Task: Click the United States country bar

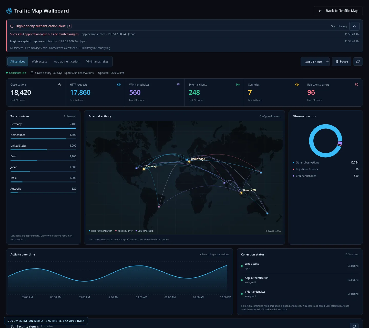Action: pyautogui.click(x=43, y=149)
